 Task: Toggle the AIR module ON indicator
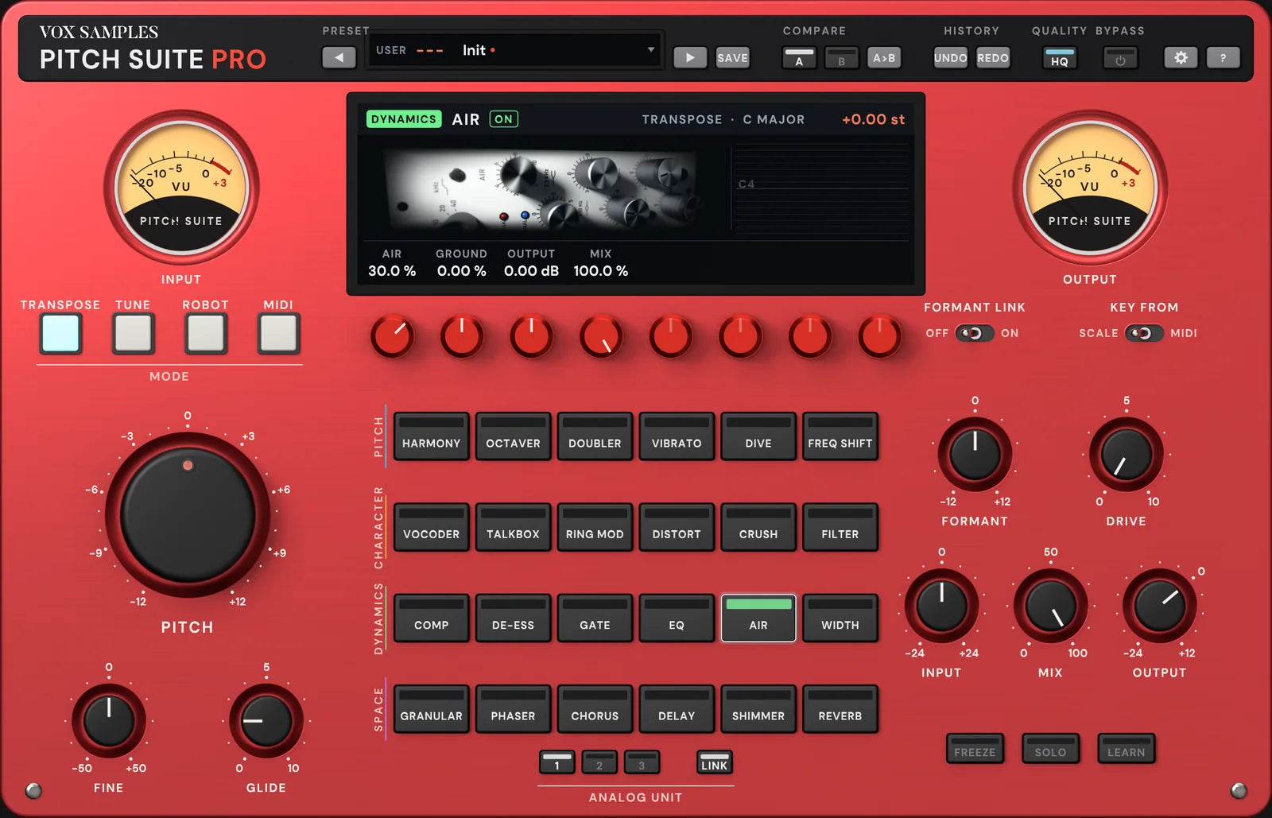(503, 119)
